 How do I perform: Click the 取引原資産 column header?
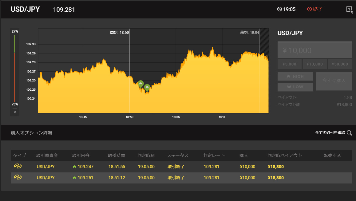tap(47, 156)
